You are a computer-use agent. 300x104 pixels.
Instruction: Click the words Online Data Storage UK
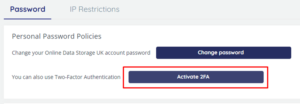tap(75, 53)
